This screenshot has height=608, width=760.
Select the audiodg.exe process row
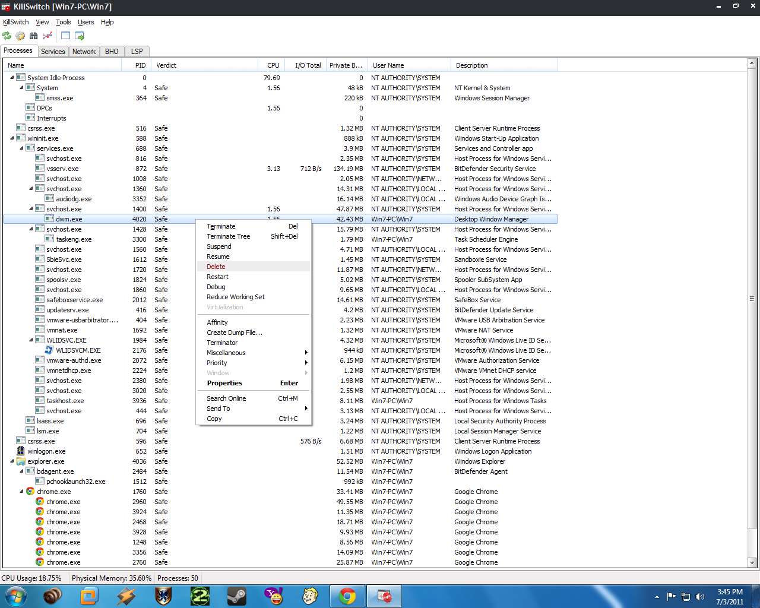(280, 199)
